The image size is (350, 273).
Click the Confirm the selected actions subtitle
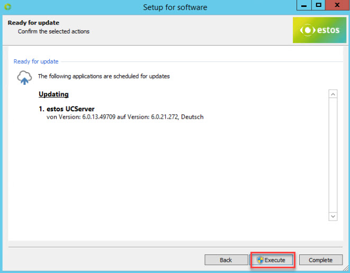tap(53, 31)
